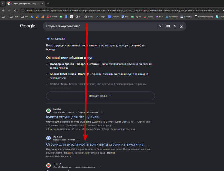
Task: Click the Огляд від ШІ sparkle icon
Action: (48, 39)
